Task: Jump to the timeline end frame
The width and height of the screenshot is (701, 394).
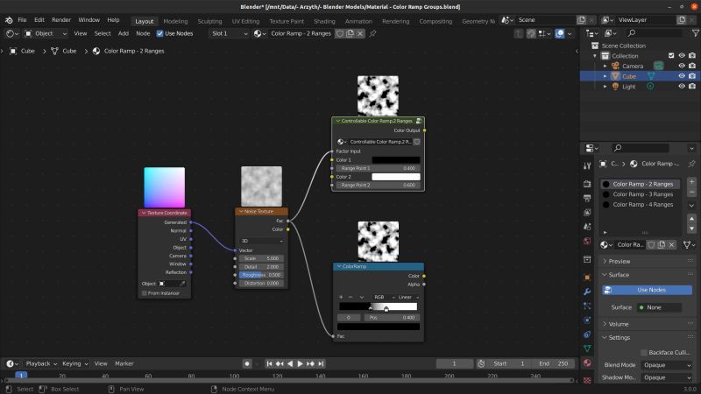Action: 321,363
